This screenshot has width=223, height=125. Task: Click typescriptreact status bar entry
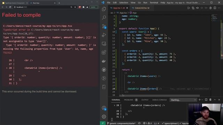[x=170, y=123]
